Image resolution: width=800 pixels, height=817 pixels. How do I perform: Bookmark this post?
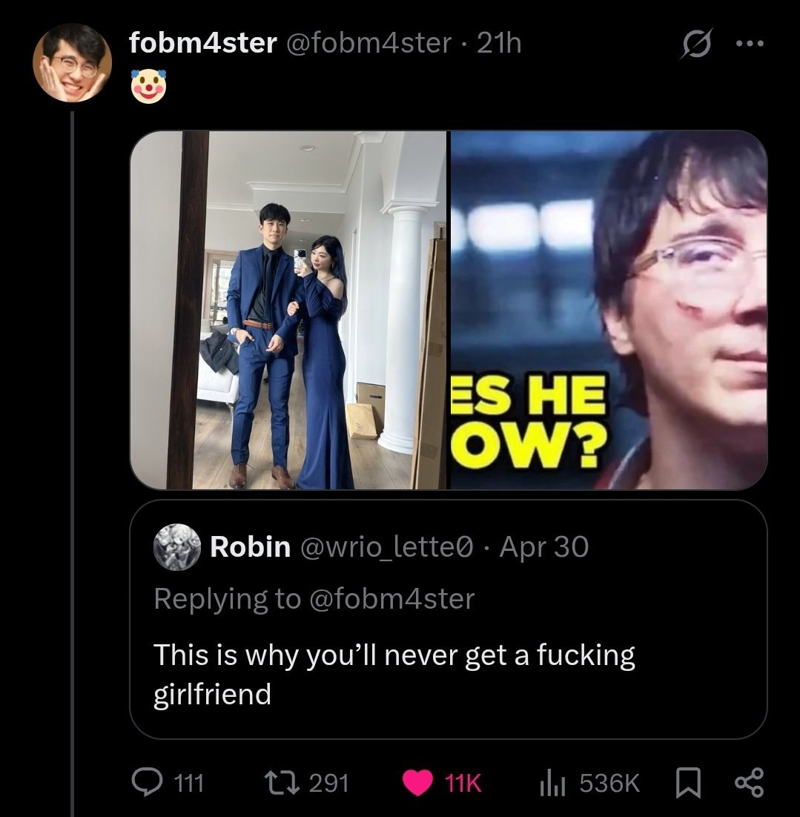(688, 783)
